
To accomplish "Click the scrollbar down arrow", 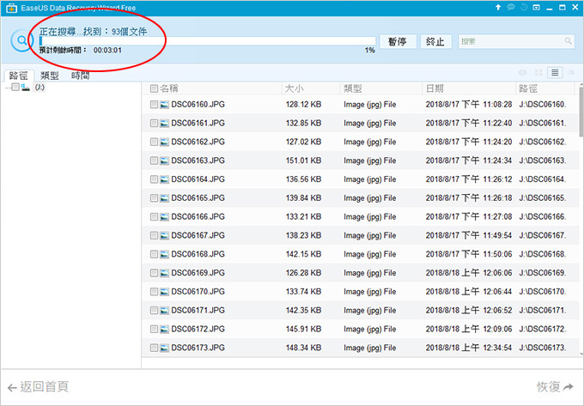I will pos(581,354).
